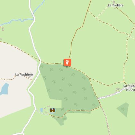
Task: Click the building icon beside La Foultière label
Action: (x=30, y=74)
